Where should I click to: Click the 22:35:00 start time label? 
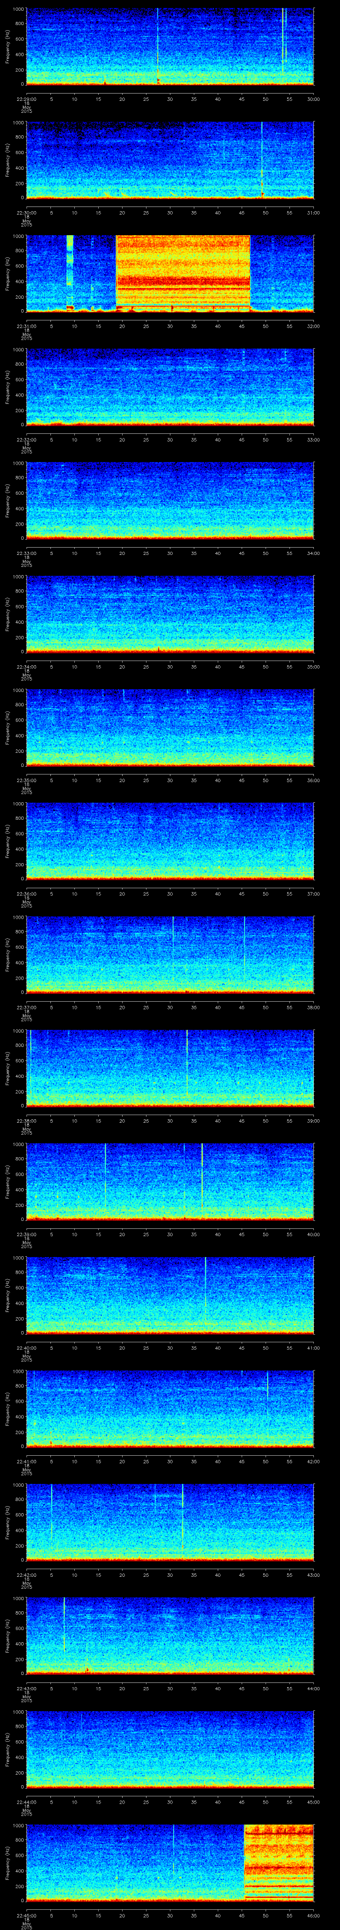(26, 780)
